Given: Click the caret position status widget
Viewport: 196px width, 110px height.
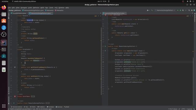Looking at the screenshot, I should [173, 109].
